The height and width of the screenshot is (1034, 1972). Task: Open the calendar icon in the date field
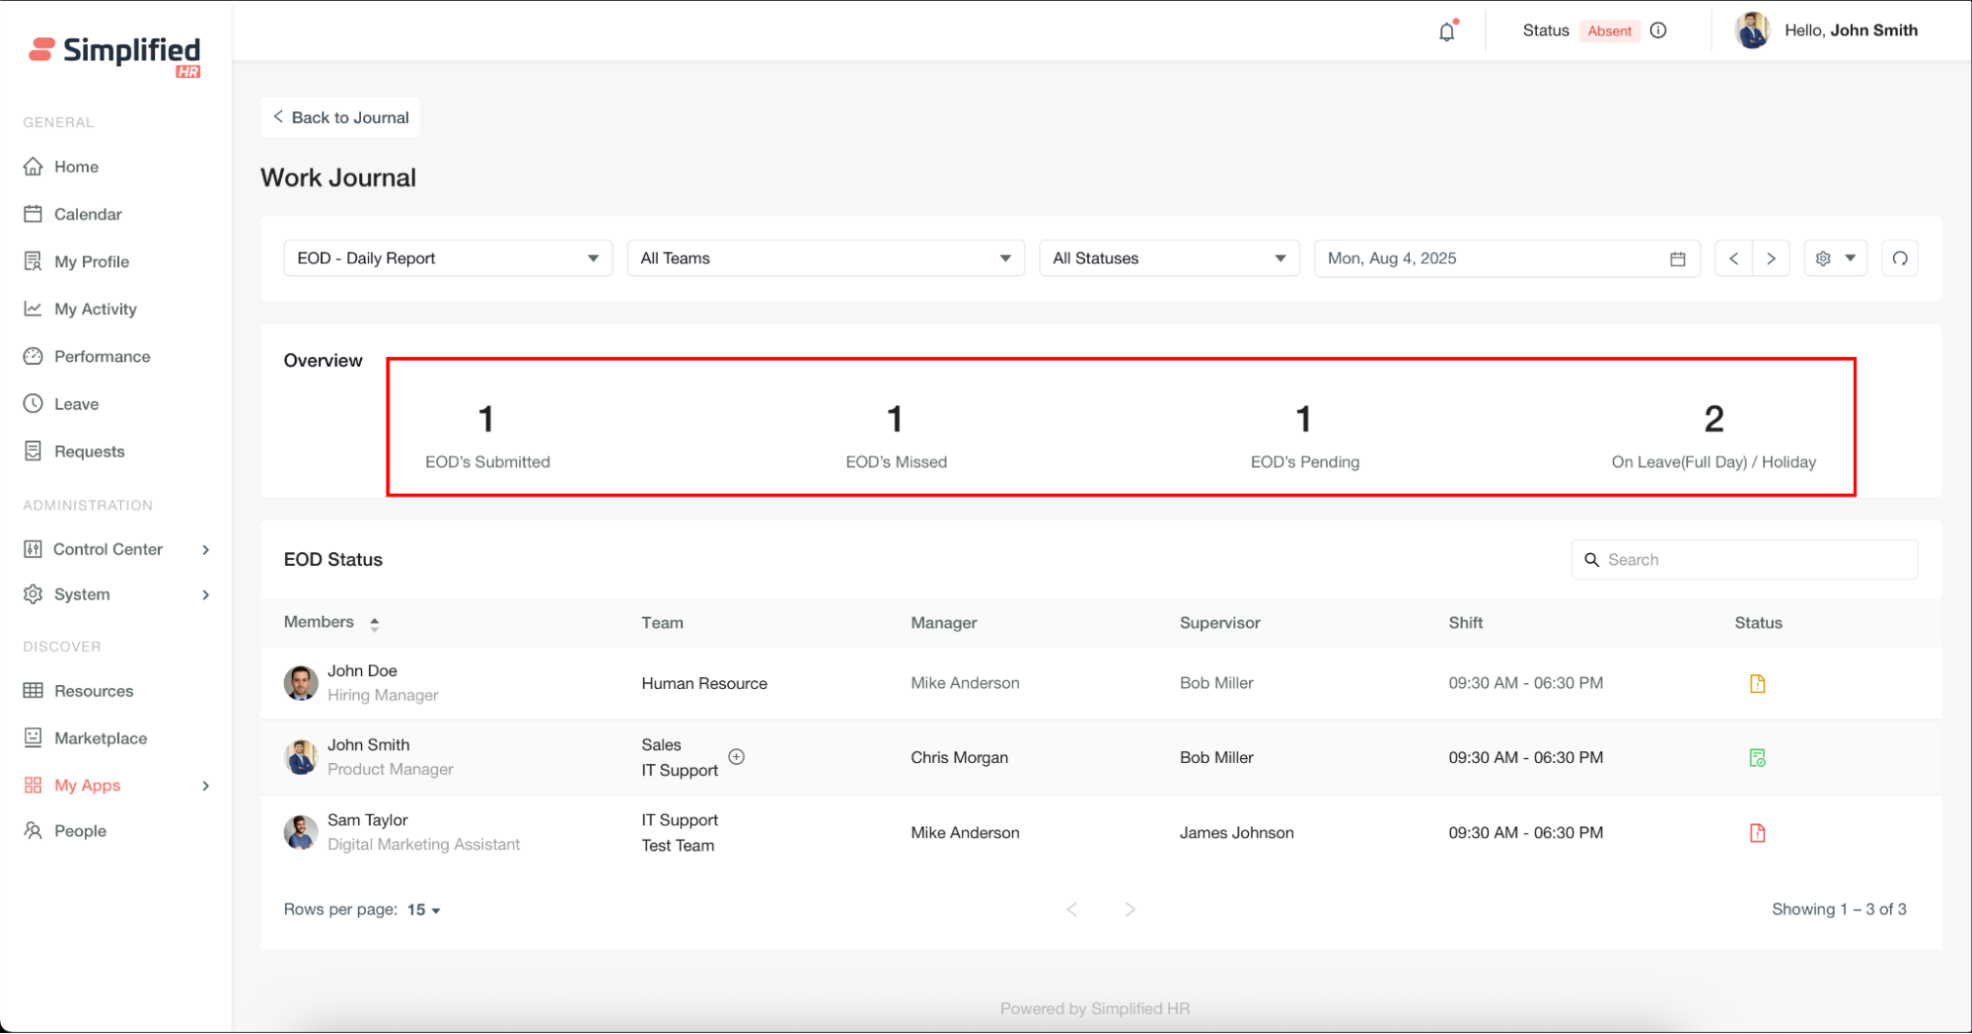(x=1677, y=259)
